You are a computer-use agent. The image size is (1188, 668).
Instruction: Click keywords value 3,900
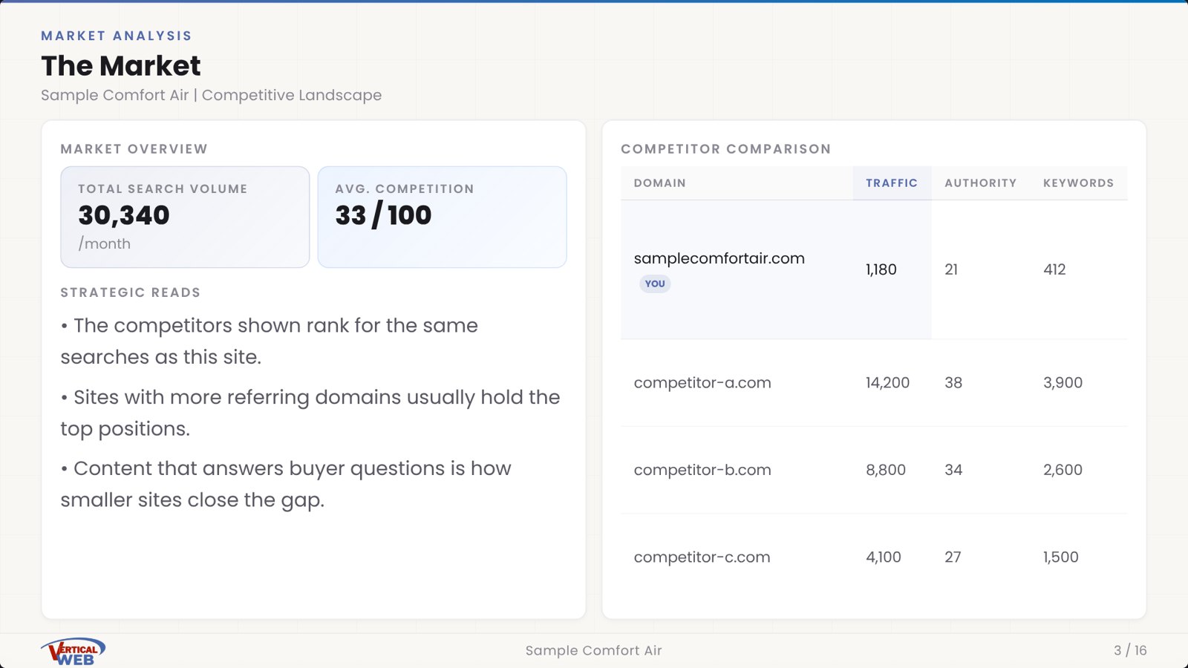[1063, 383]
